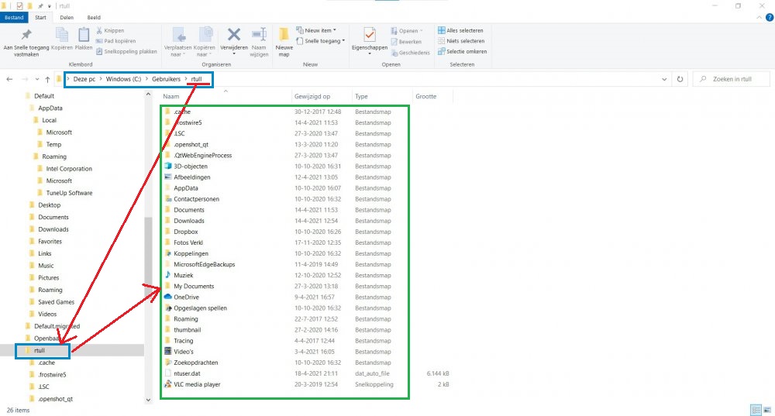Switch to large icons view, bottom right

(x=766, y=409)
